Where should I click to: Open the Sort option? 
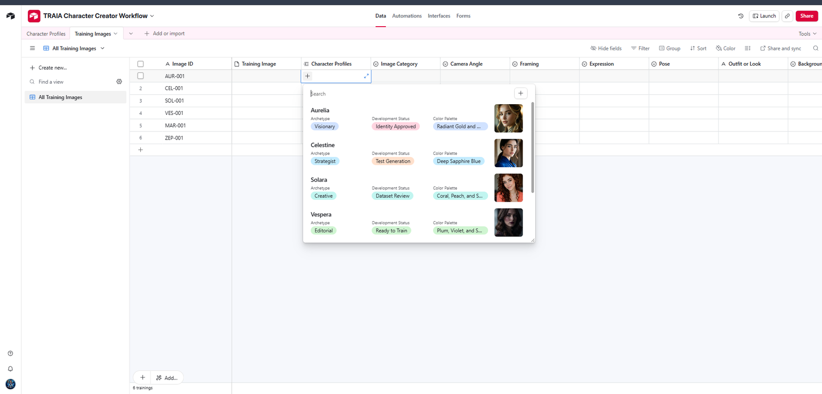coord(698,48)
